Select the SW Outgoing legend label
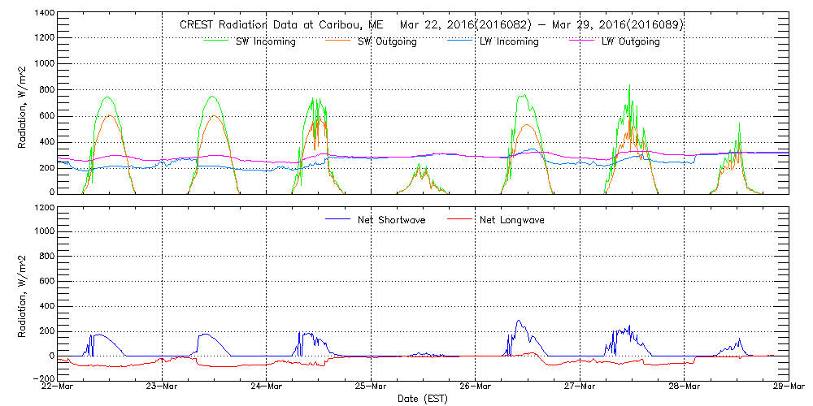Viewport: 813px width, 406px height. [x=387, y=42]
